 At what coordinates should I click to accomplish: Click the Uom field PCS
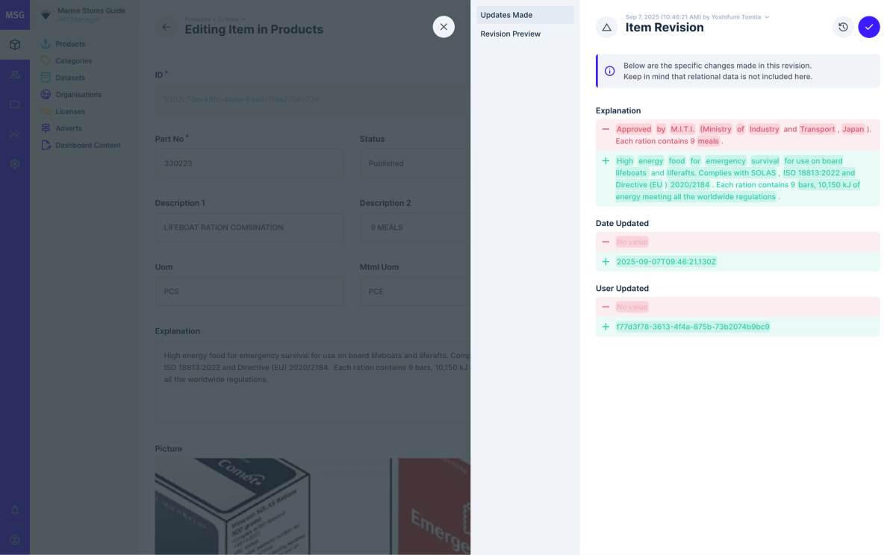(249, 292)
